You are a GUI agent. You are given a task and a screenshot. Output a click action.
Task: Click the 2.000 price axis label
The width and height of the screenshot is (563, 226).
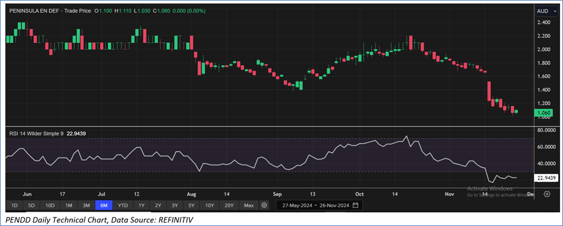pos(544,49)
